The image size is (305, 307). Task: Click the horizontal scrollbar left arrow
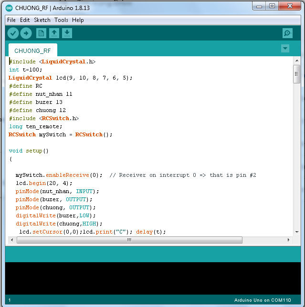(12, 240)
